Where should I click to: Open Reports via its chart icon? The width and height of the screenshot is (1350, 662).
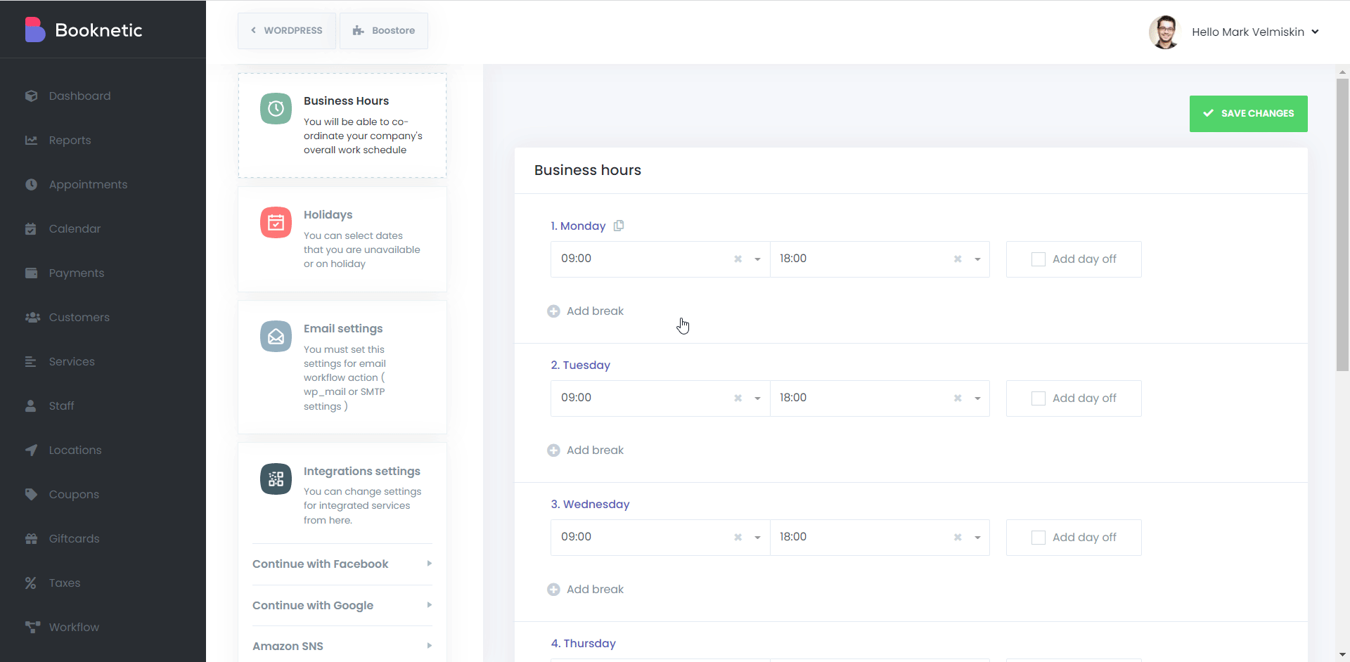tap(31, 140)
